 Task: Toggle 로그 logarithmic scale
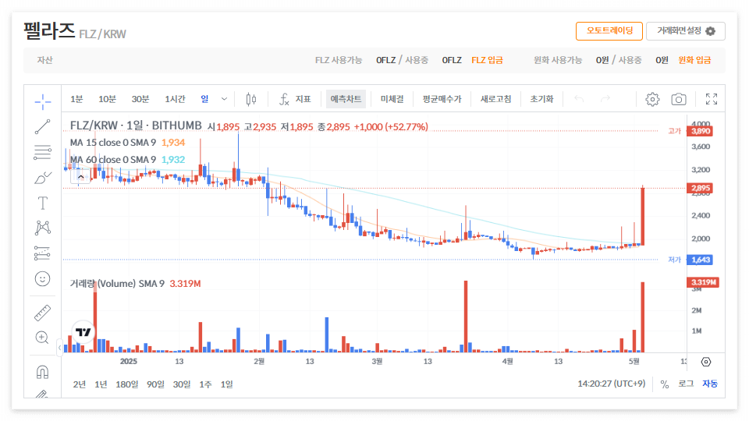coord(686,384)
